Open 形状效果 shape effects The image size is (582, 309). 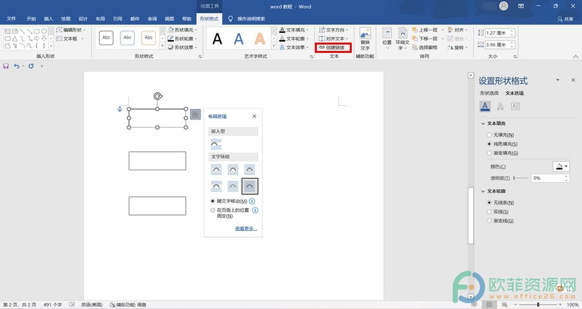pyautogui.click(x=182, y=47)
